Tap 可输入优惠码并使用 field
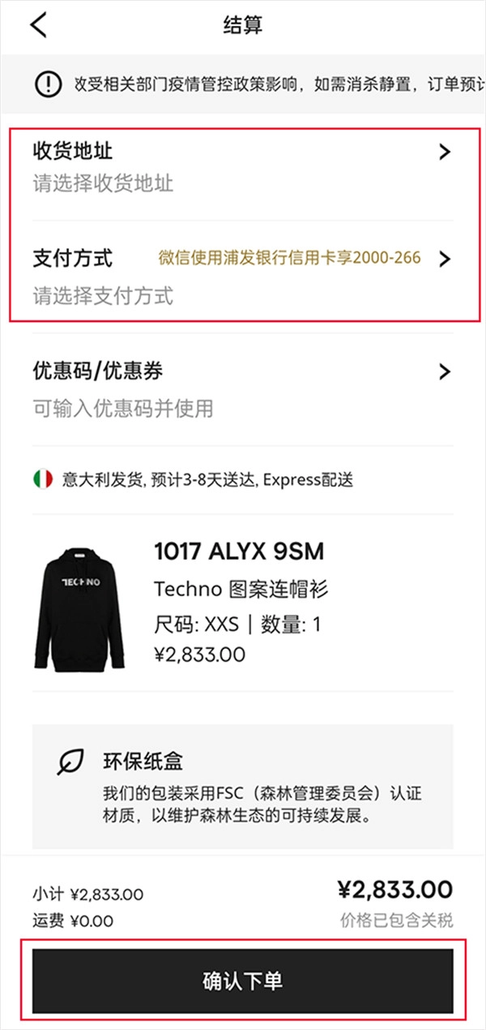The width and height of the screenshot is (486, 1030). 123,408
